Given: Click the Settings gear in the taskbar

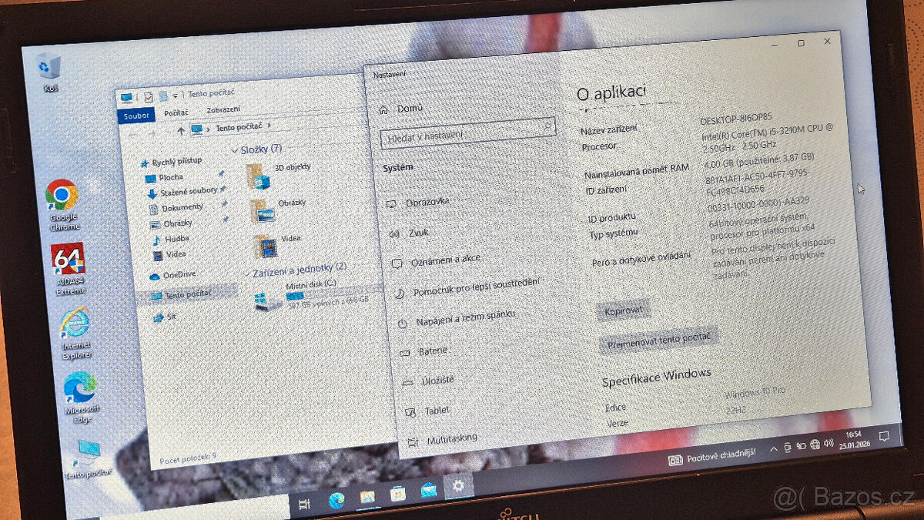Looking at the screenshot, I should pyautogui.click(x=458, y=486).
